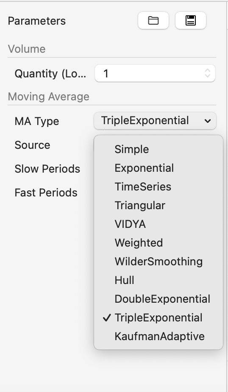Click the checked TripleExponential item
This screenshot has height=392, width=228.
click(158, 318)
